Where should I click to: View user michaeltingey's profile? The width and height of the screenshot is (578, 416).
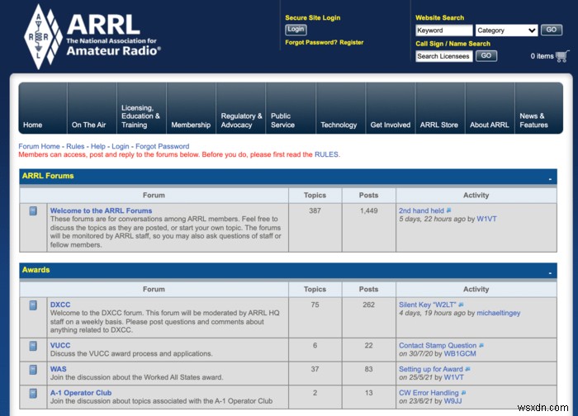click(x=499, y=313)
